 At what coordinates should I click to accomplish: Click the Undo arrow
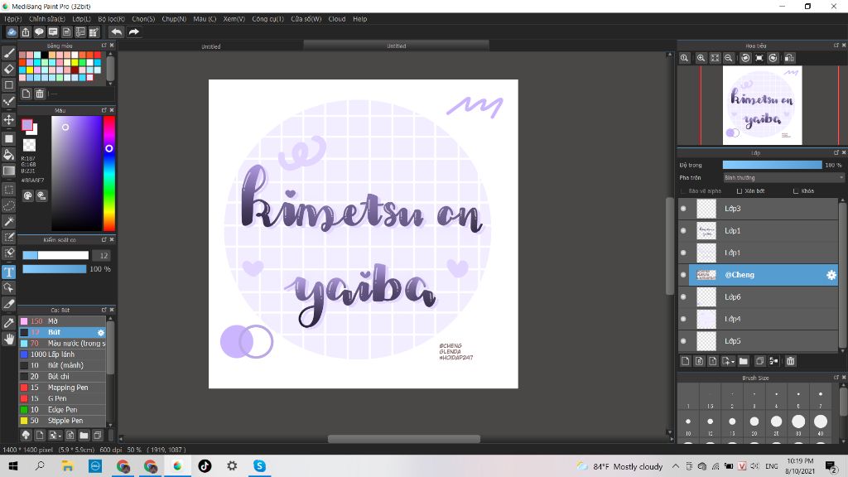click(x=116, y=32)
